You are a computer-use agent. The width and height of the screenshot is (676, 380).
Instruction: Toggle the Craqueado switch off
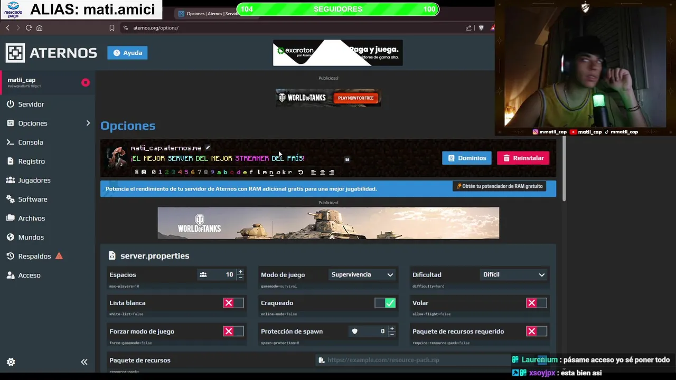pos(385,303)
